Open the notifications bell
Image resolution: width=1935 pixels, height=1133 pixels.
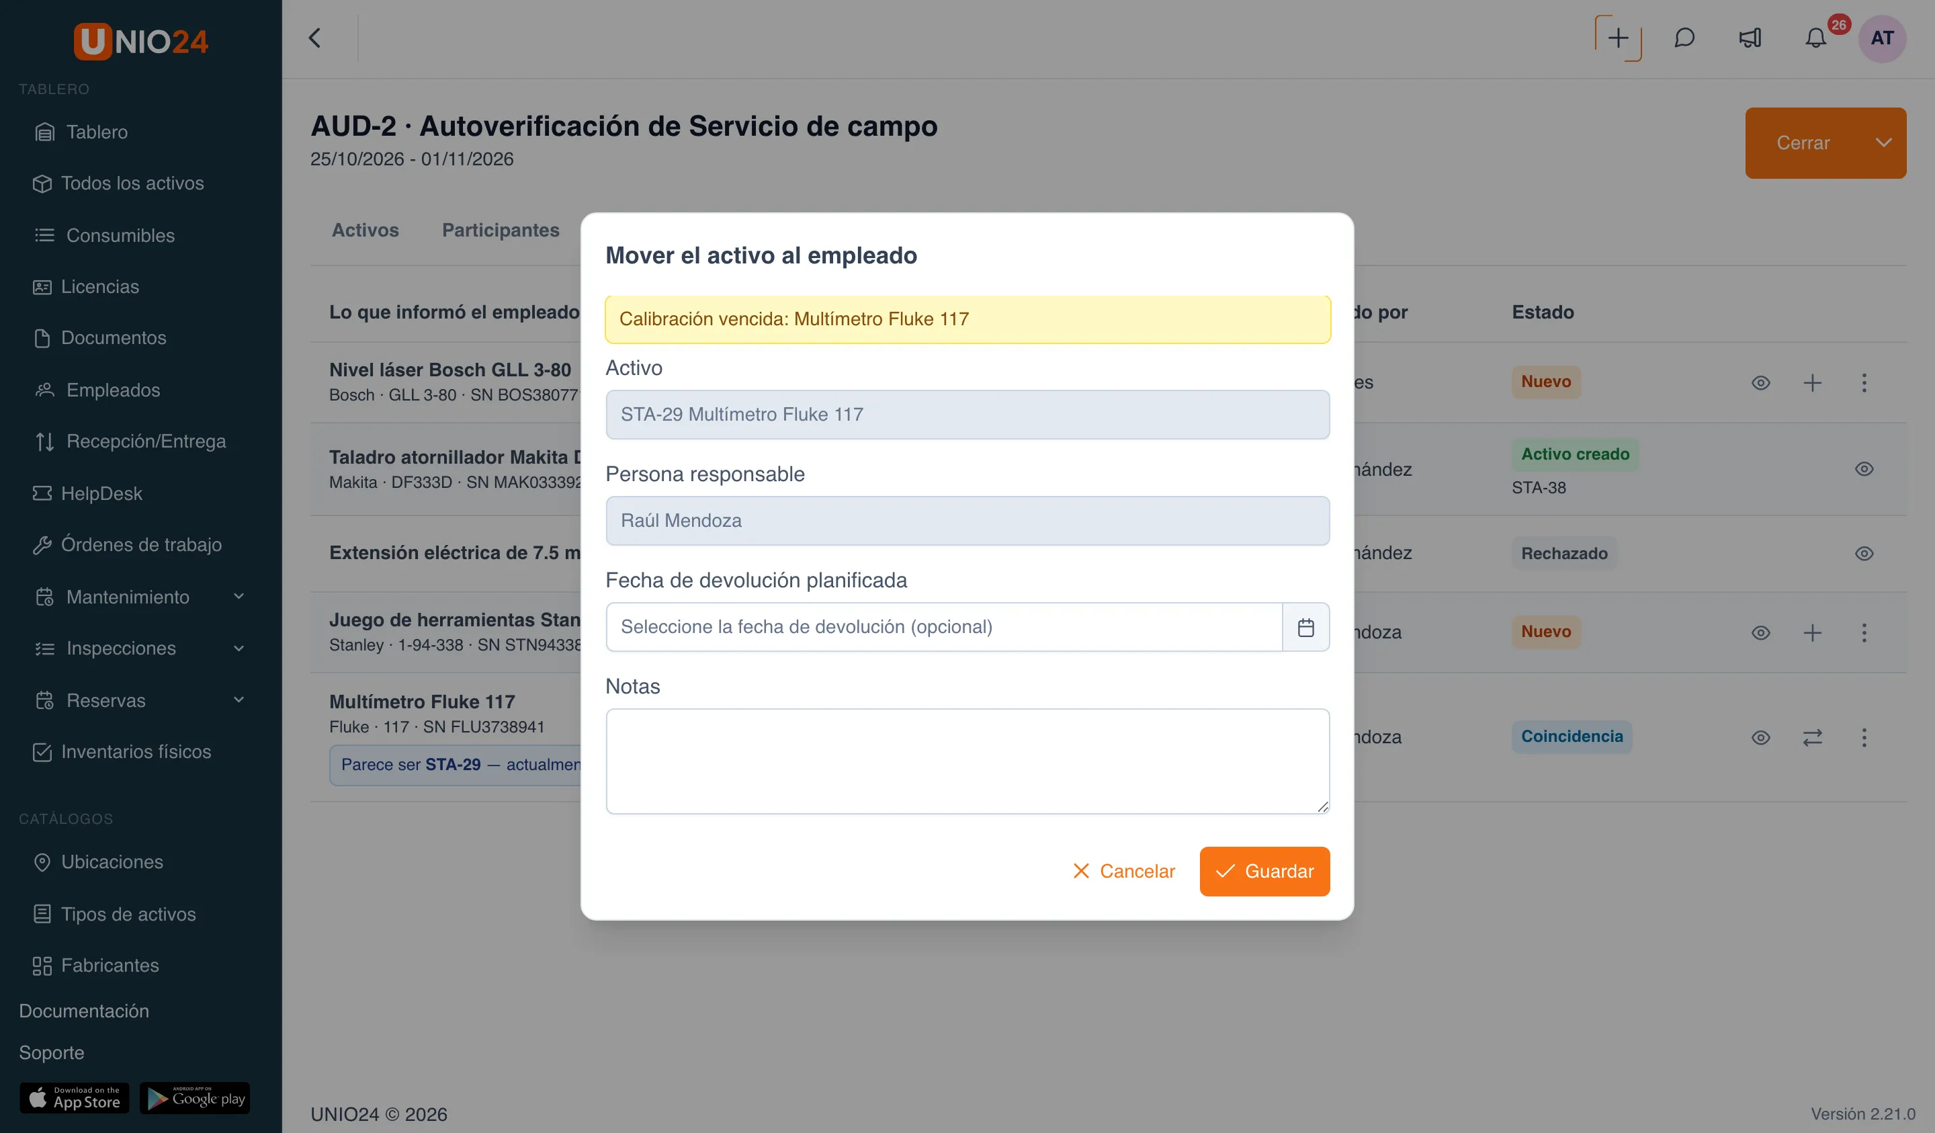pos(1815,38)
